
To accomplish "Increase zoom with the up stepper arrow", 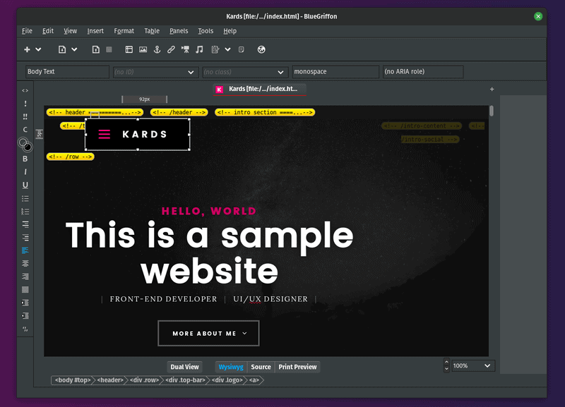I will coord(446,363).
